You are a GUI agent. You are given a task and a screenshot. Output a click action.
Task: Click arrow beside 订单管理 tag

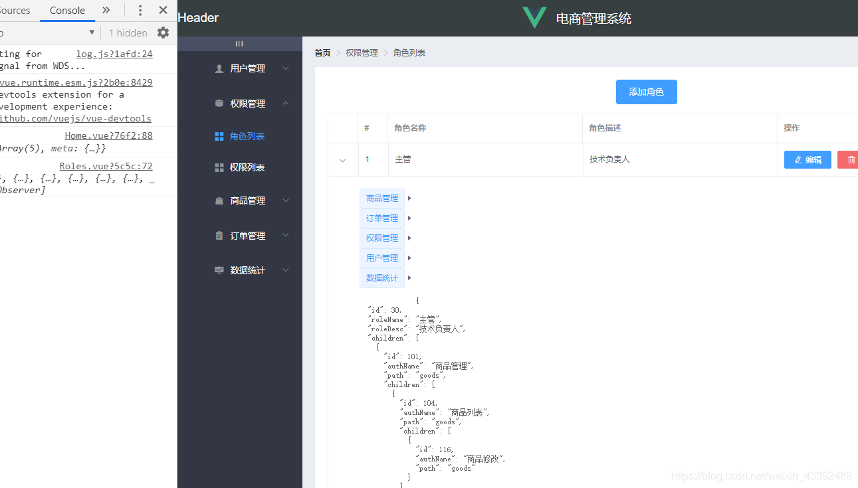[x=409, y=218]
